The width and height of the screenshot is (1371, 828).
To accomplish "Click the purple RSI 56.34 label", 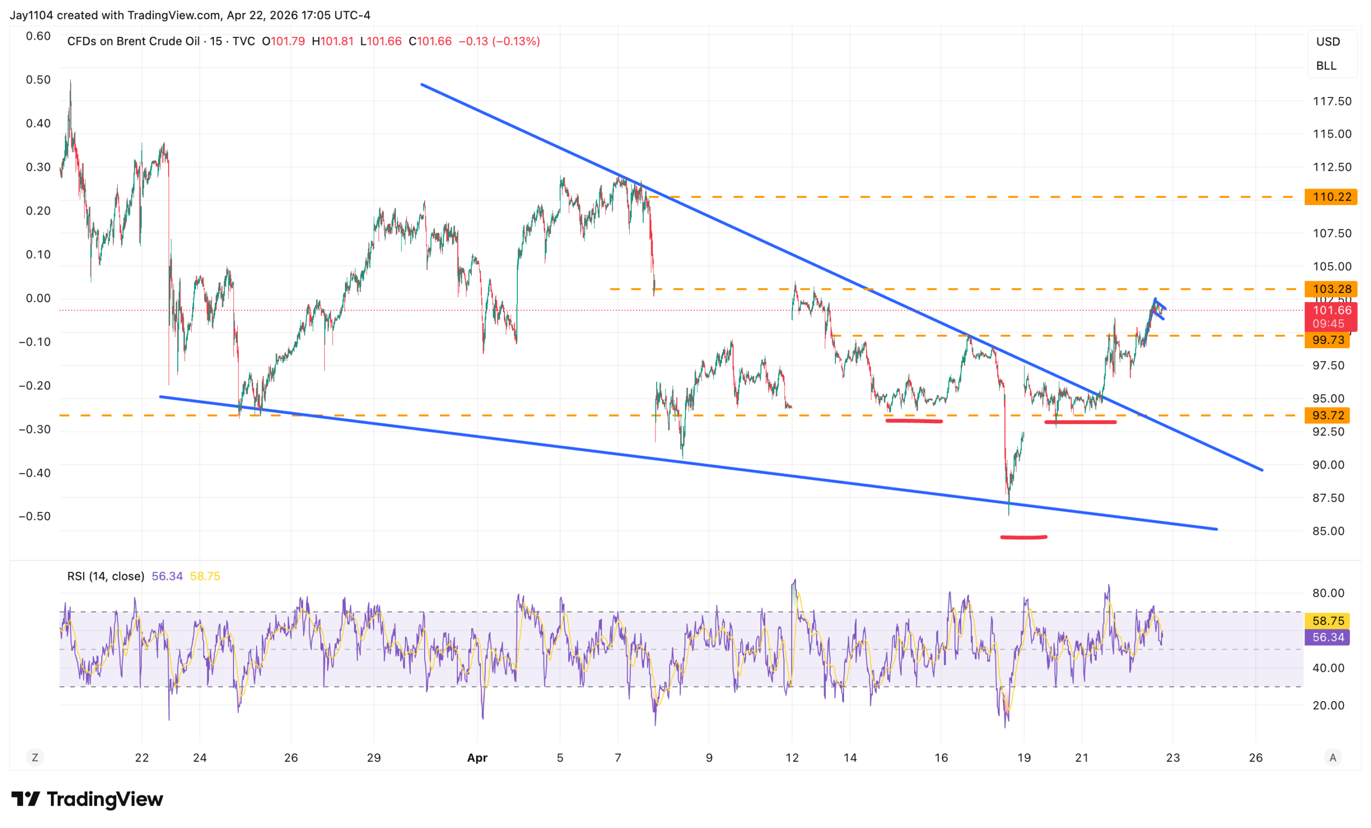I will (1328, 637).
